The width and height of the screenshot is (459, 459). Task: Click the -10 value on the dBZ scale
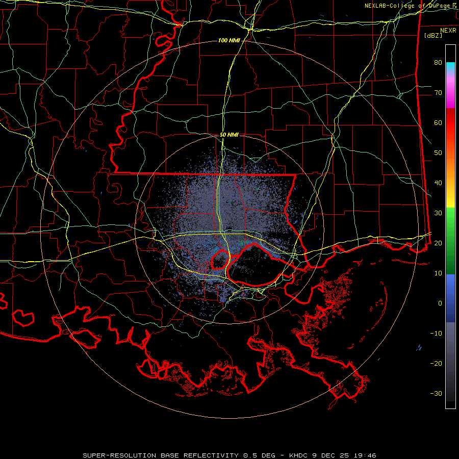pos(436,333)
